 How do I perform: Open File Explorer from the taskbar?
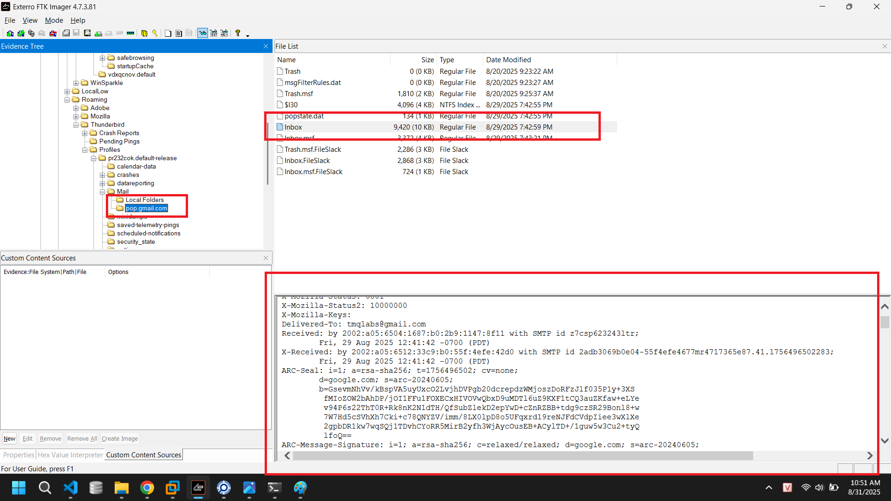coord(122,488)
